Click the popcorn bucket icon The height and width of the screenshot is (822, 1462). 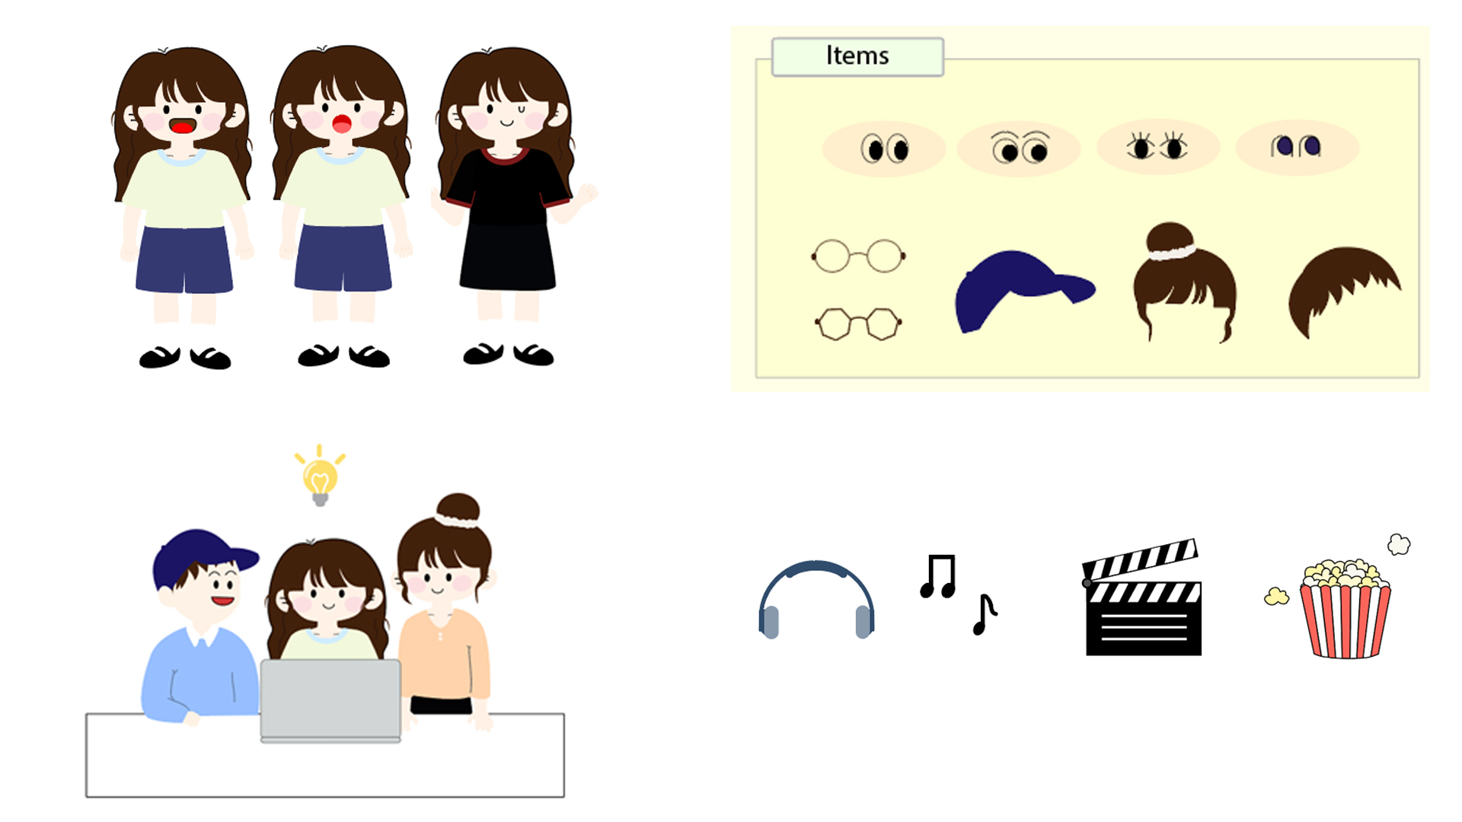1345,610
